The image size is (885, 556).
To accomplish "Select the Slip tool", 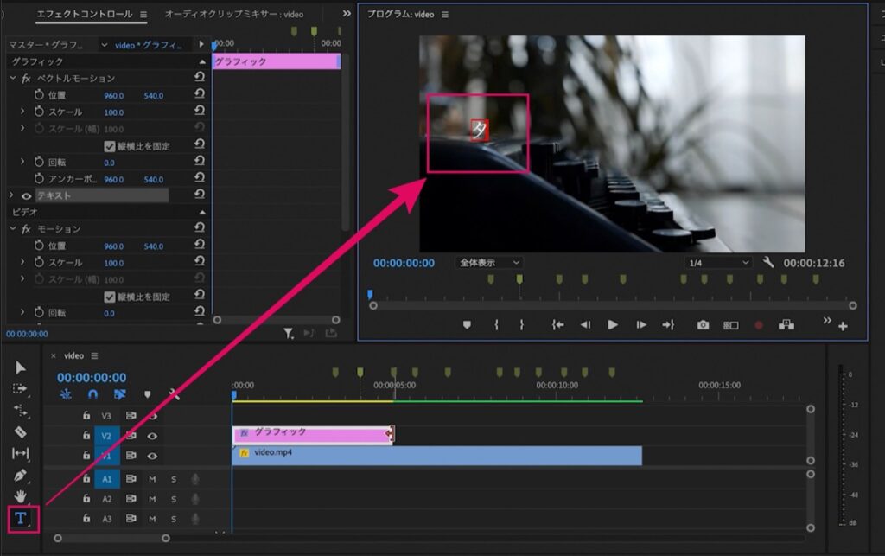I will click(x=21, y=453).
